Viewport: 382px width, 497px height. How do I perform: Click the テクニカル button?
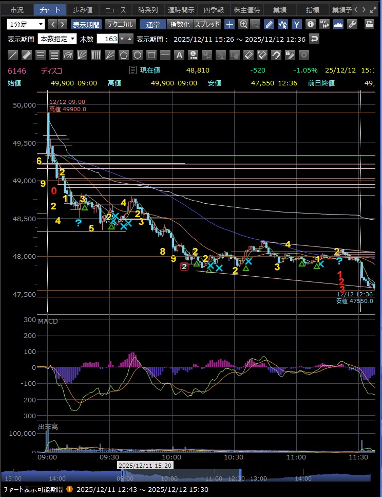click(x=120, y=24)
